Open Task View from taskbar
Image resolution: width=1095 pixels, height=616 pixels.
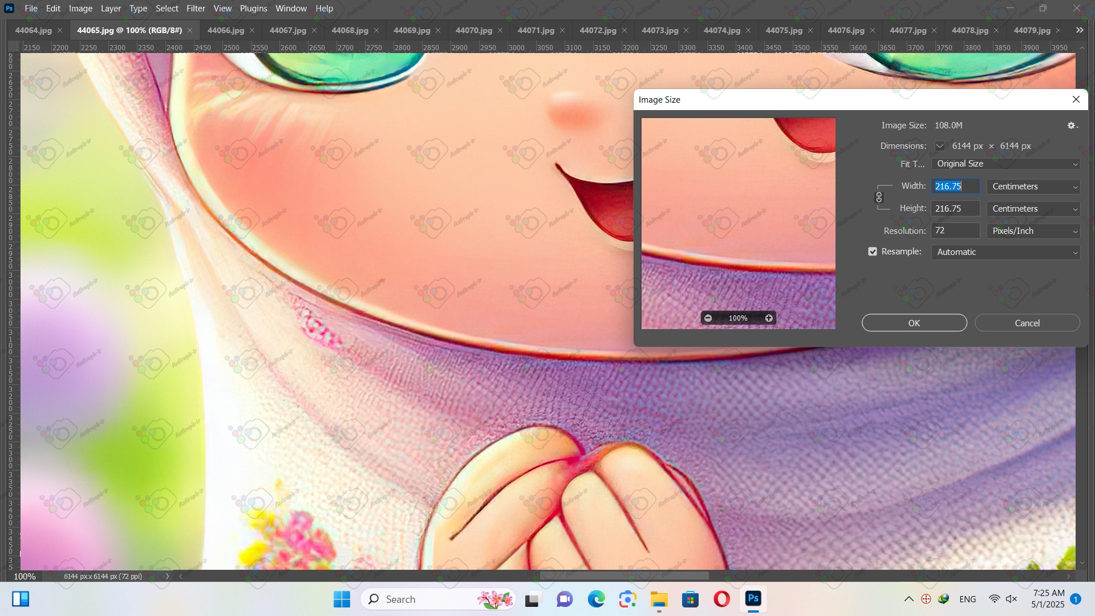point(532,599)
